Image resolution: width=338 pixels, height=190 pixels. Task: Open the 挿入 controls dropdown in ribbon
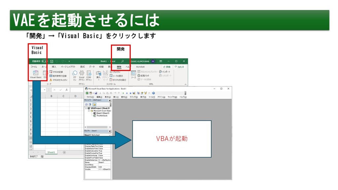(98, 76)
